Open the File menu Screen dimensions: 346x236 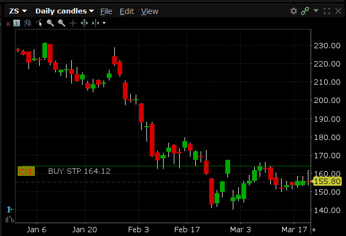click(x=106, y=11)
